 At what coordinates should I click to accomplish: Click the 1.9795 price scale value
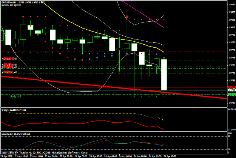pos(232,35)
